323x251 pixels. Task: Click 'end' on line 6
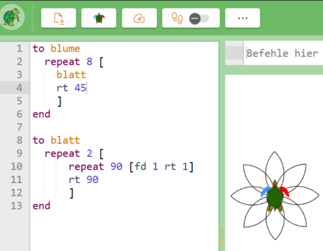tap(41, 114)
